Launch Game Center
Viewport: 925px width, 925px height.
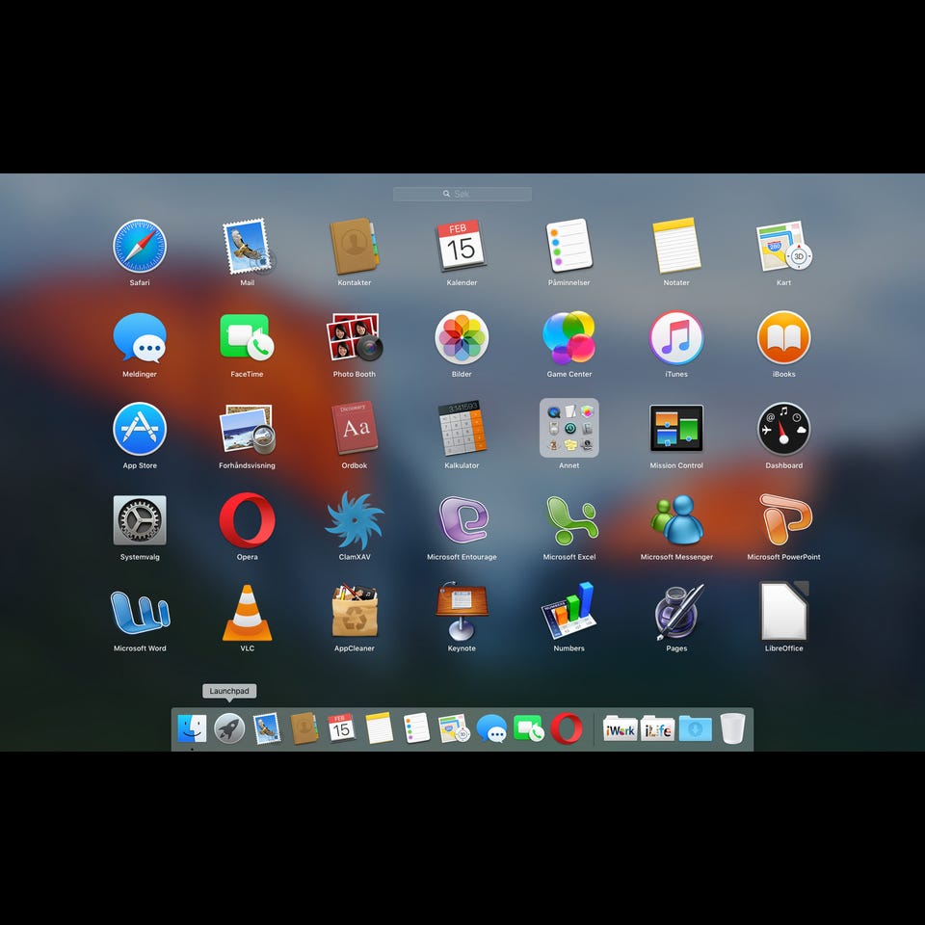point(568,337)
